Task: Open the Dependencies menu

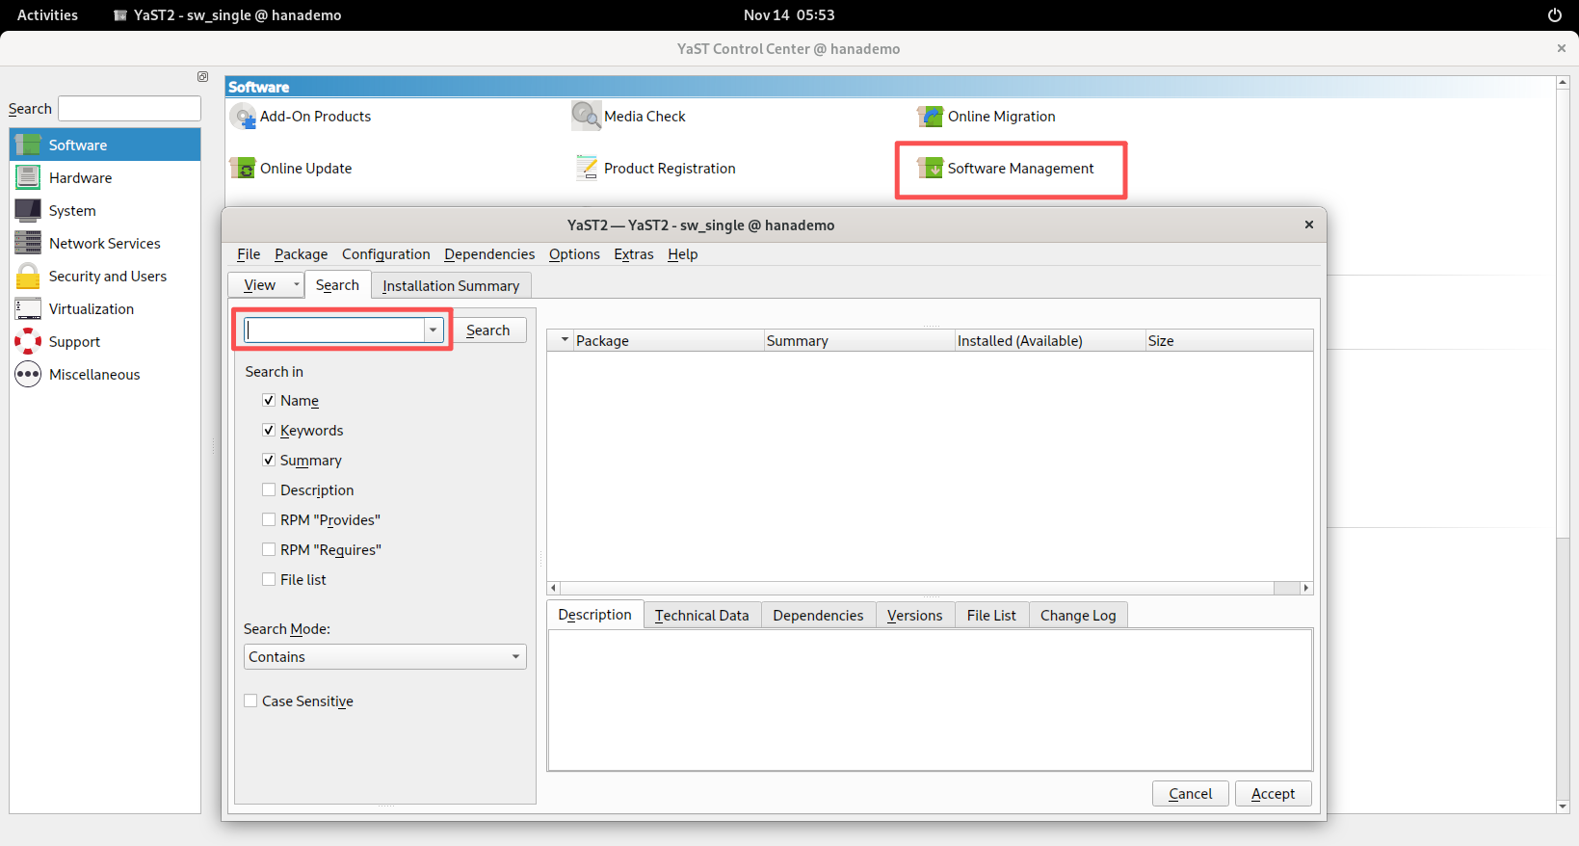Action: click(489, 254)
